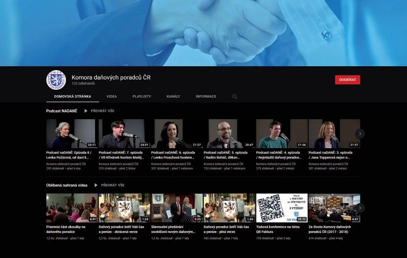The image size is (407, 258).
Task: Open thumbnail of Podcast 5. epizoda video
Action: 229,134
